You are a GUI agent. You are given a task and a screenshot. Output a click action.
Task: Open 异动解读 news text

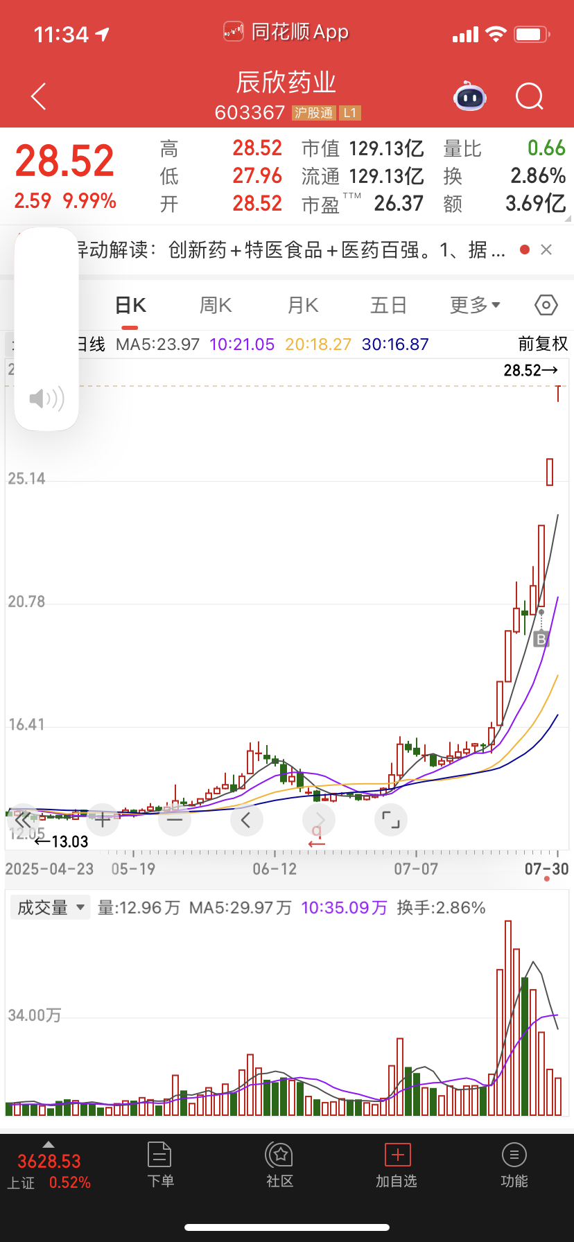290,250
